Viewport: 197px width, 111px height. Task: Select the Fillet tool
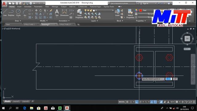[x=45, y=14]
